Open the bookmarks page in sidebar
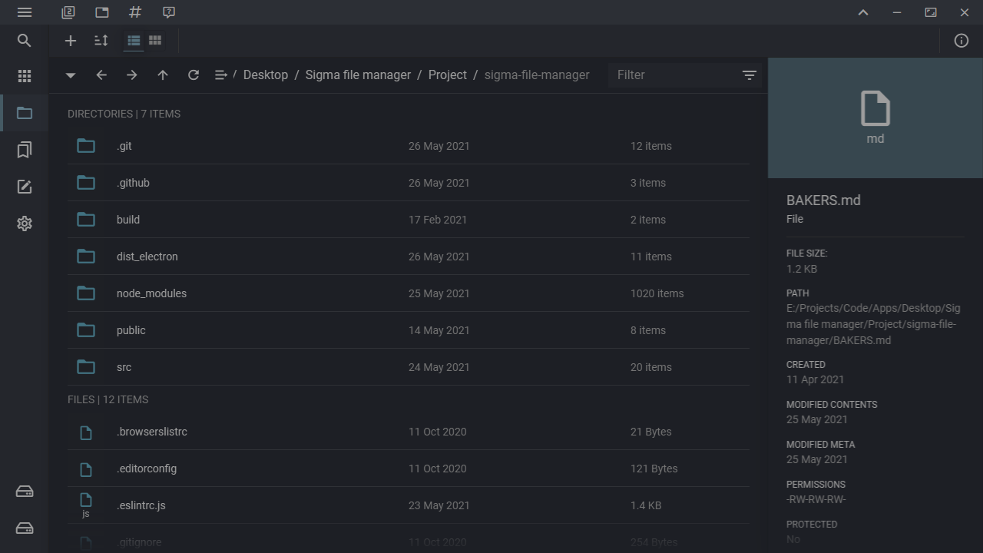The height and width of the screenshot is (553, 983). (25, 150)
